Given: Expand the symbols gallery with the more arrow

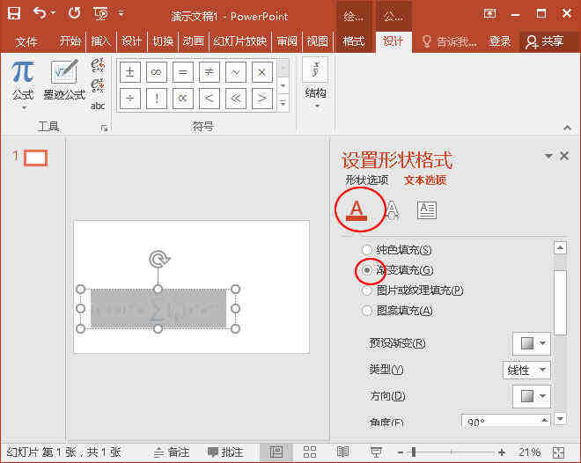Looking at the screenshot, I should tap(283, 103).
